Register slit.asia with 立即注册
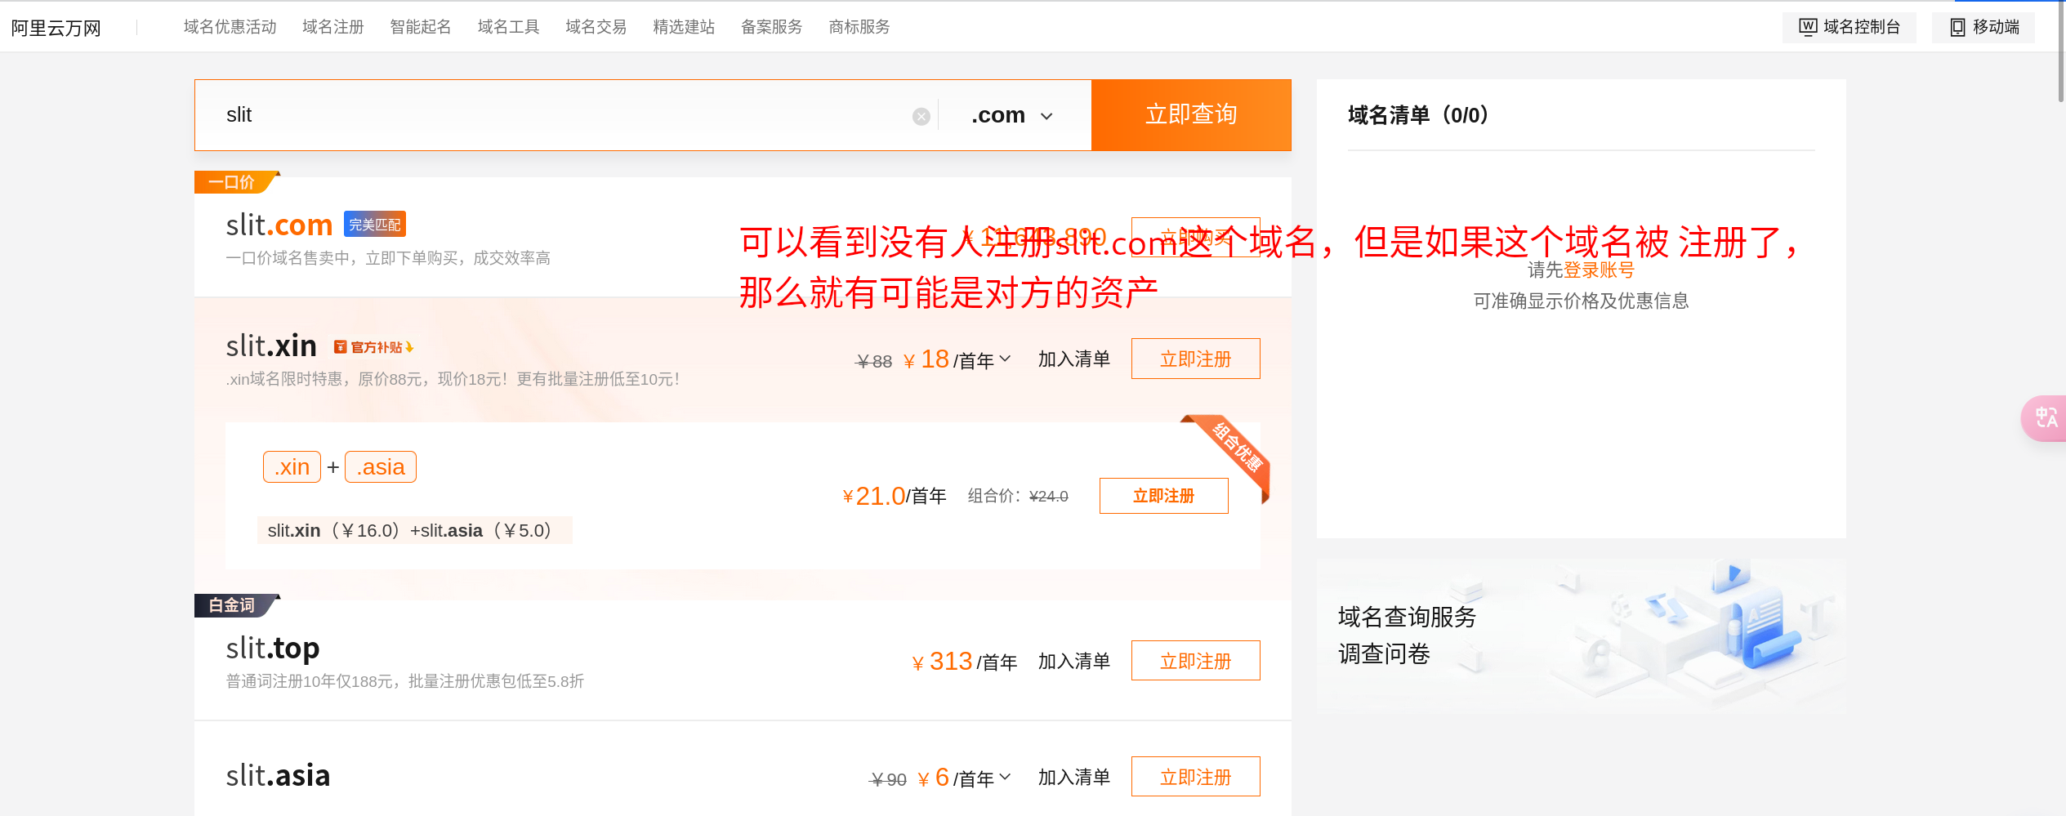 point(1195,777)
